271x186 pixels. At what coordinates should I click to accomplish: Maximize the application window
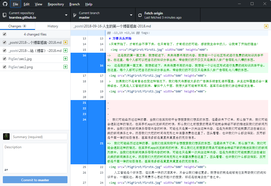coord(252,4)
